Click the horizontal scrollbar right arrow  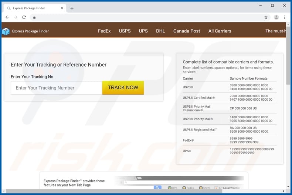pos(283,191)
